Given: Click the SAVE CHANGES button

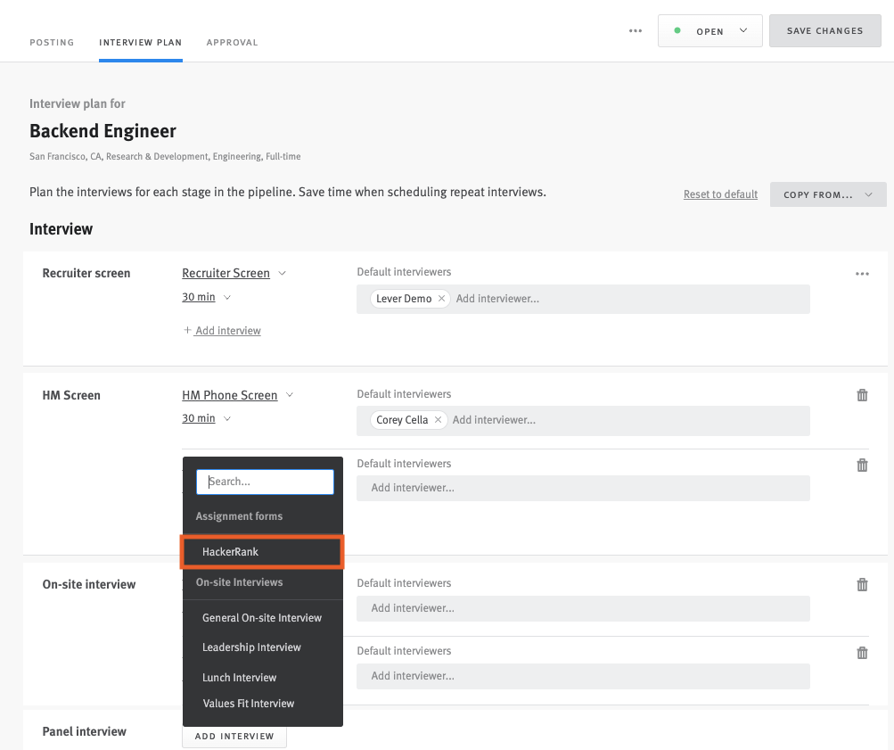Looking at the screenshot, I should click(x=824, y=30).
